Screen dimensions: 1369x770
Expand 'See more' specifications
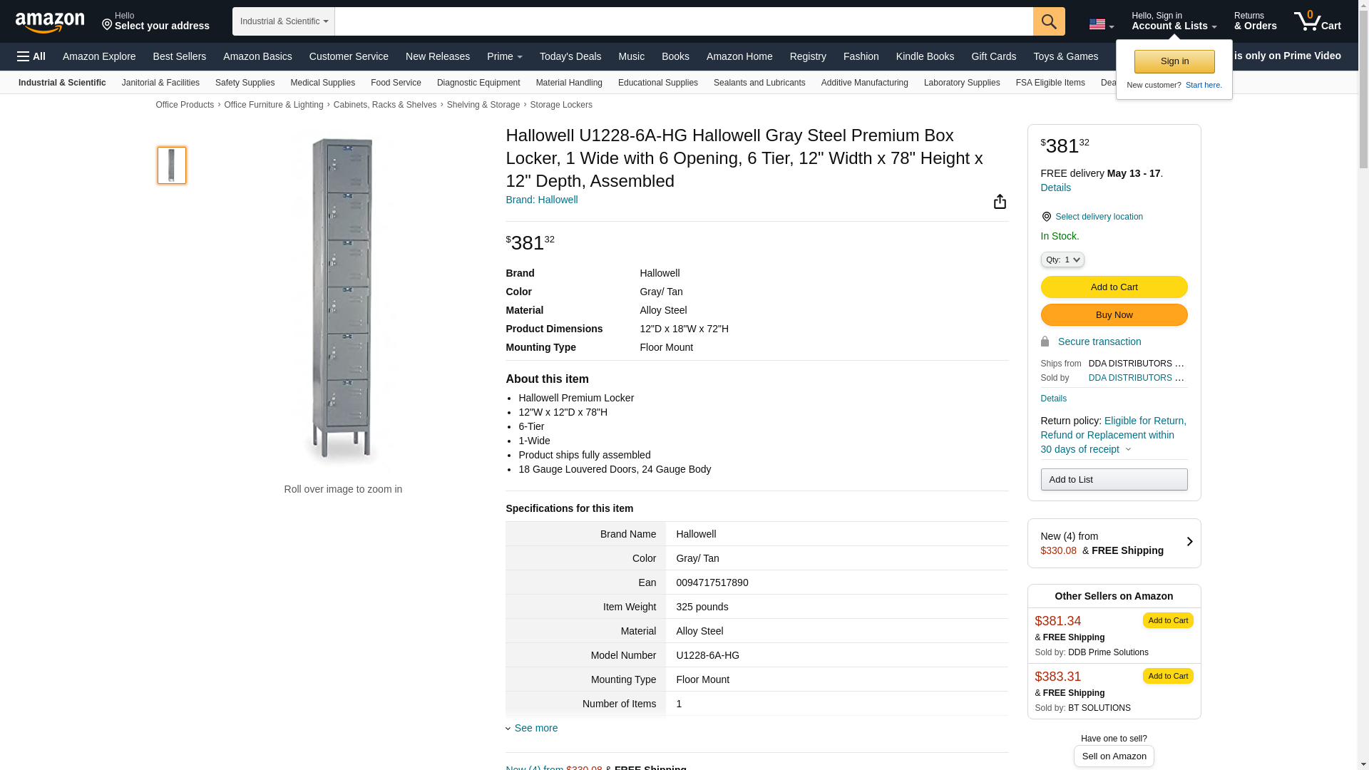click(x=535, y=728)
